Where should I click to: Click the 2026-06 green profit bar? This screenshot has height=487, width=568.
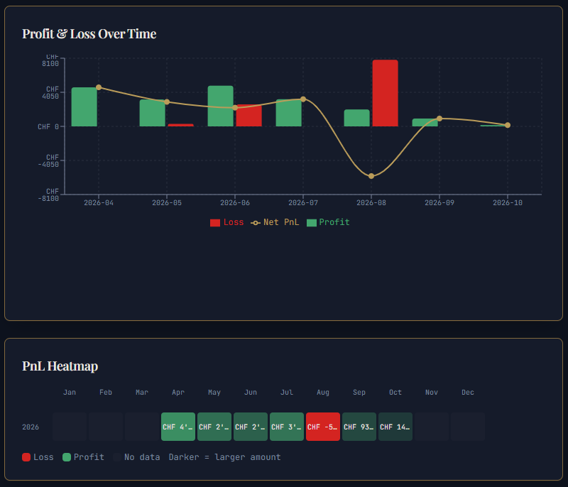pos(220,106)
